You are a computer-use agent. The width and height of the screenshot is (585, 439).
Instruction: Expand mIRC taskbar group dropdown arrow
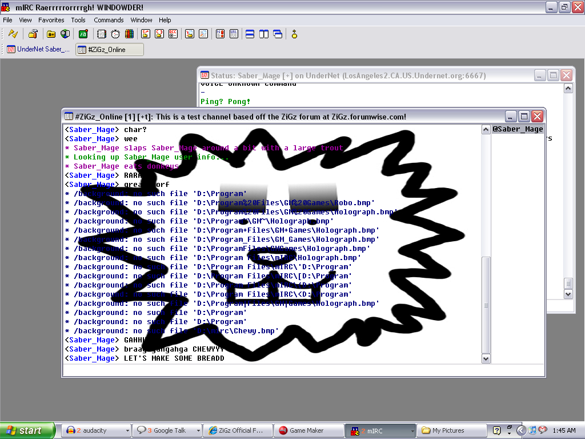click(412, 430)
